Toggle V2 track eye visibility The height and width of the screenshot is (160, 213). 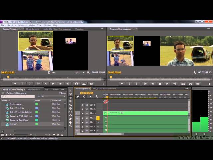point(95,109)
